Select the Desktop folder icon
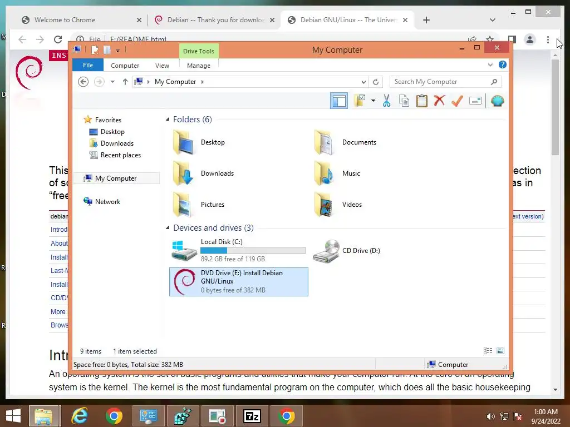570x427 pixels. pos(183,142)
